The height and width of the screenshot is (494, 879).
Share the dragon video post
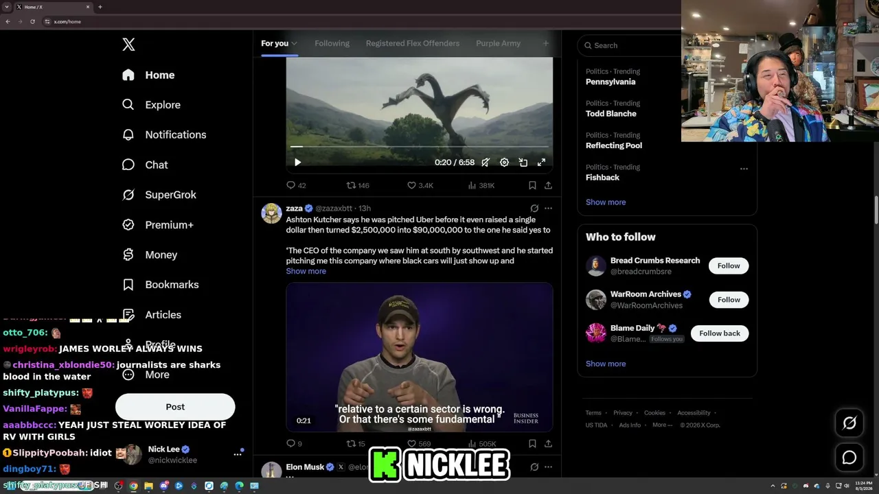pyautogui.click(x=548, y=185)
